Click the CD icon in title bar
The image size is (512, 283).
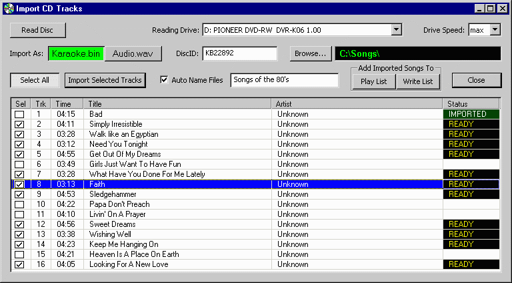click(x=9, y=9)
